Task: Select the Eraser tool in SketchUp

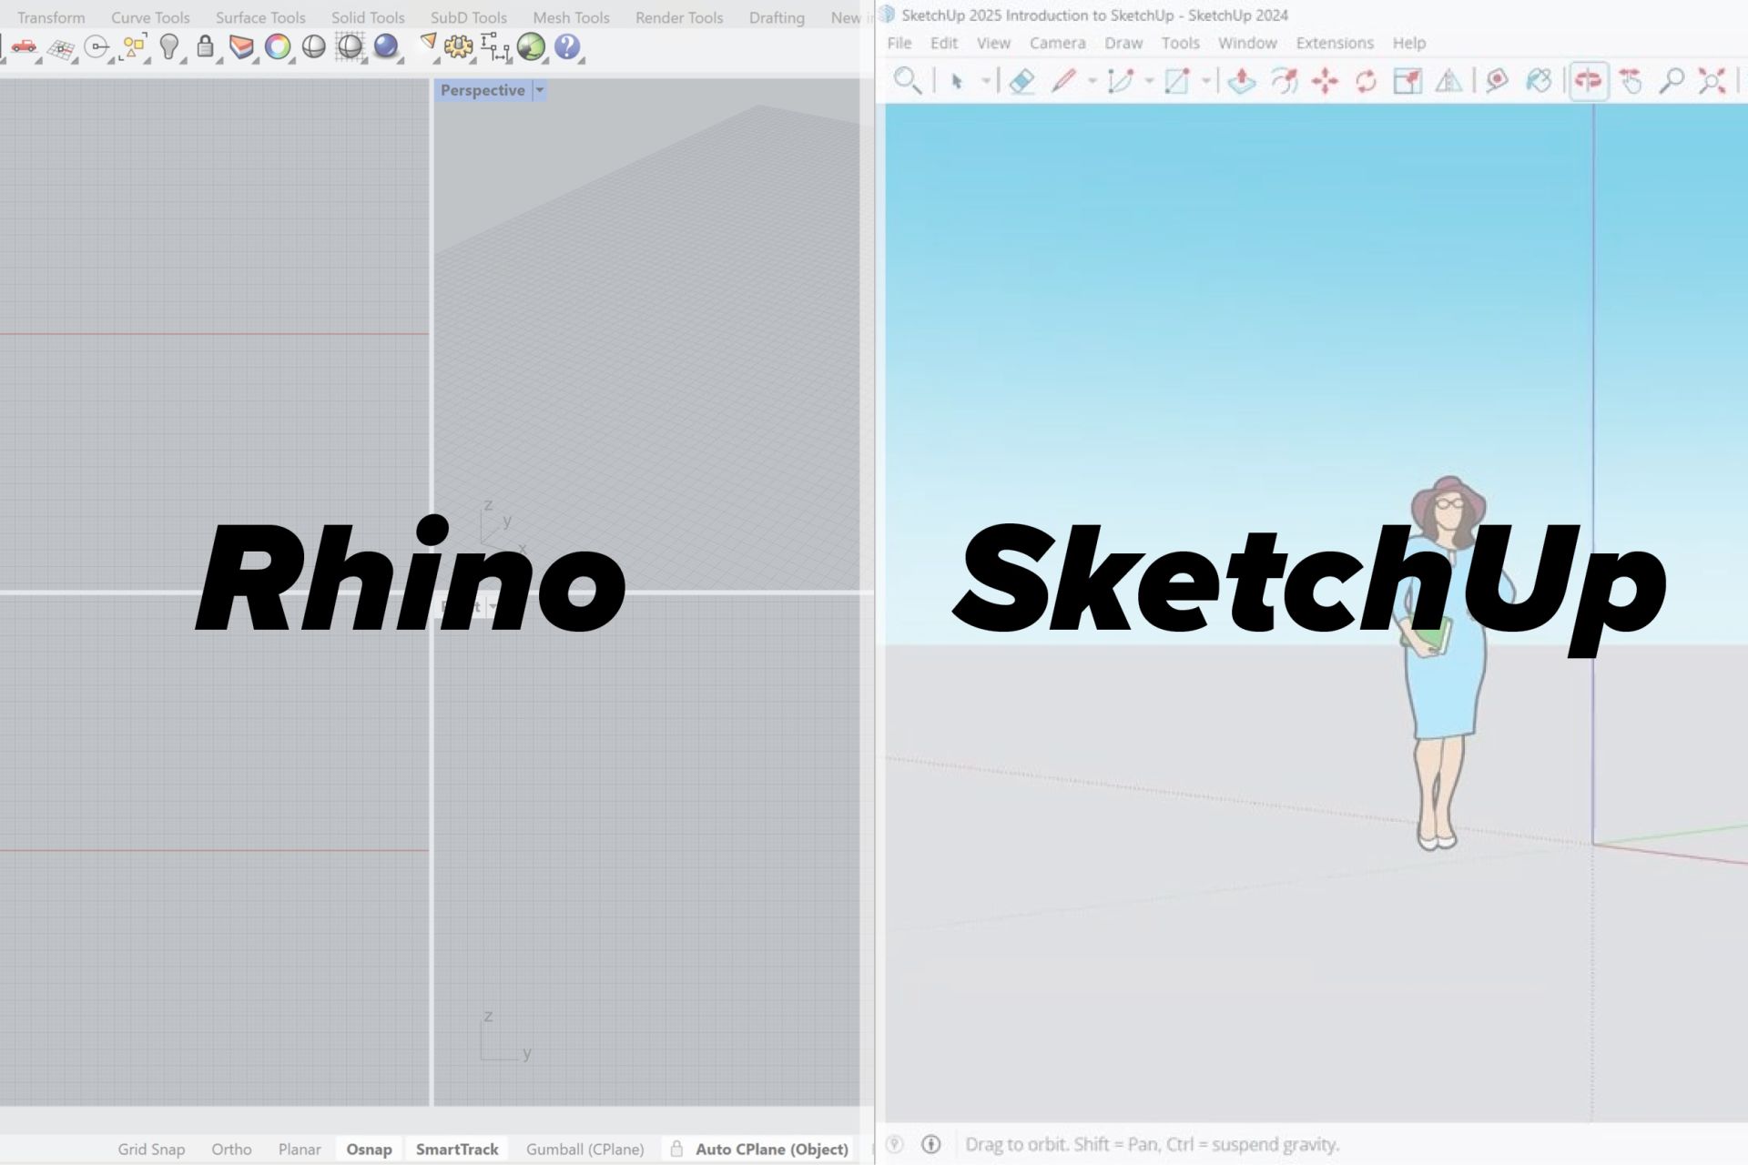Action: coord(1021,80)
